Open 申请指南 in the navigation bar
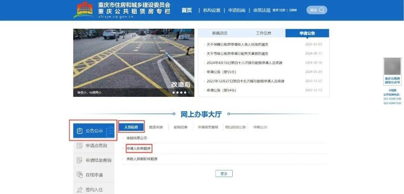 pos(237,10)
